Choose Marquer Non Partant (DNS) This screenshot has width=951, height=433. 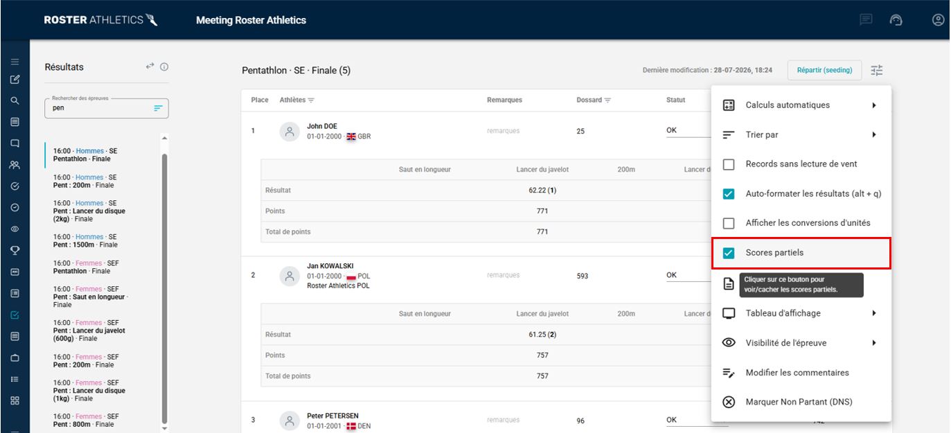point(801,402)
